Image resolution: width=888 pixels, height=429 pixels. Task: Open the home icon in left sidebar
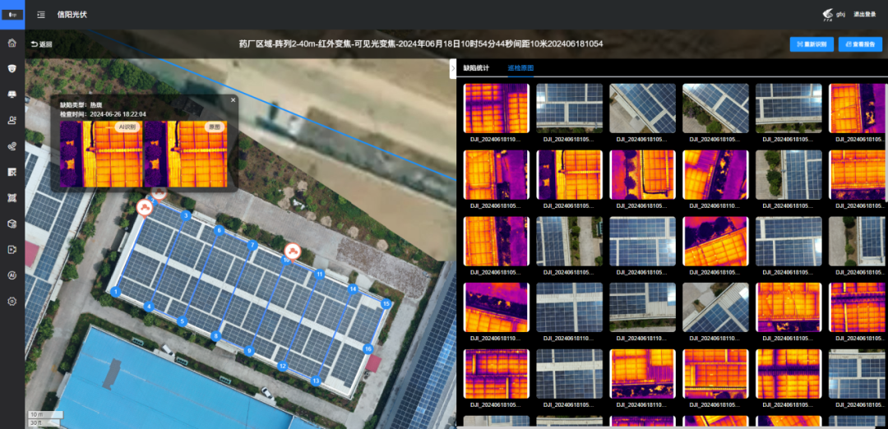click(12, 43)
